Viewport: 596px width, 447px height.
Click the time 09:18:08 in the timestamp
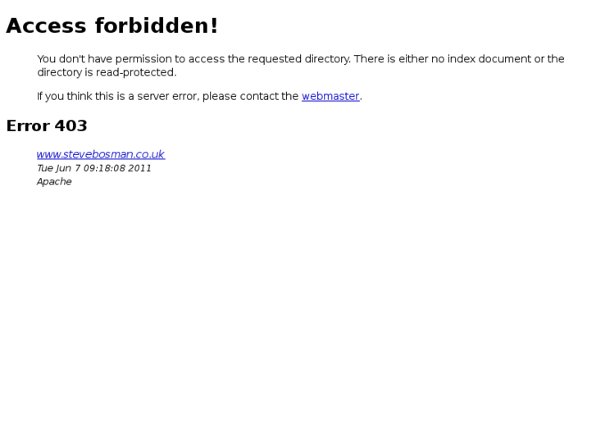104,168
